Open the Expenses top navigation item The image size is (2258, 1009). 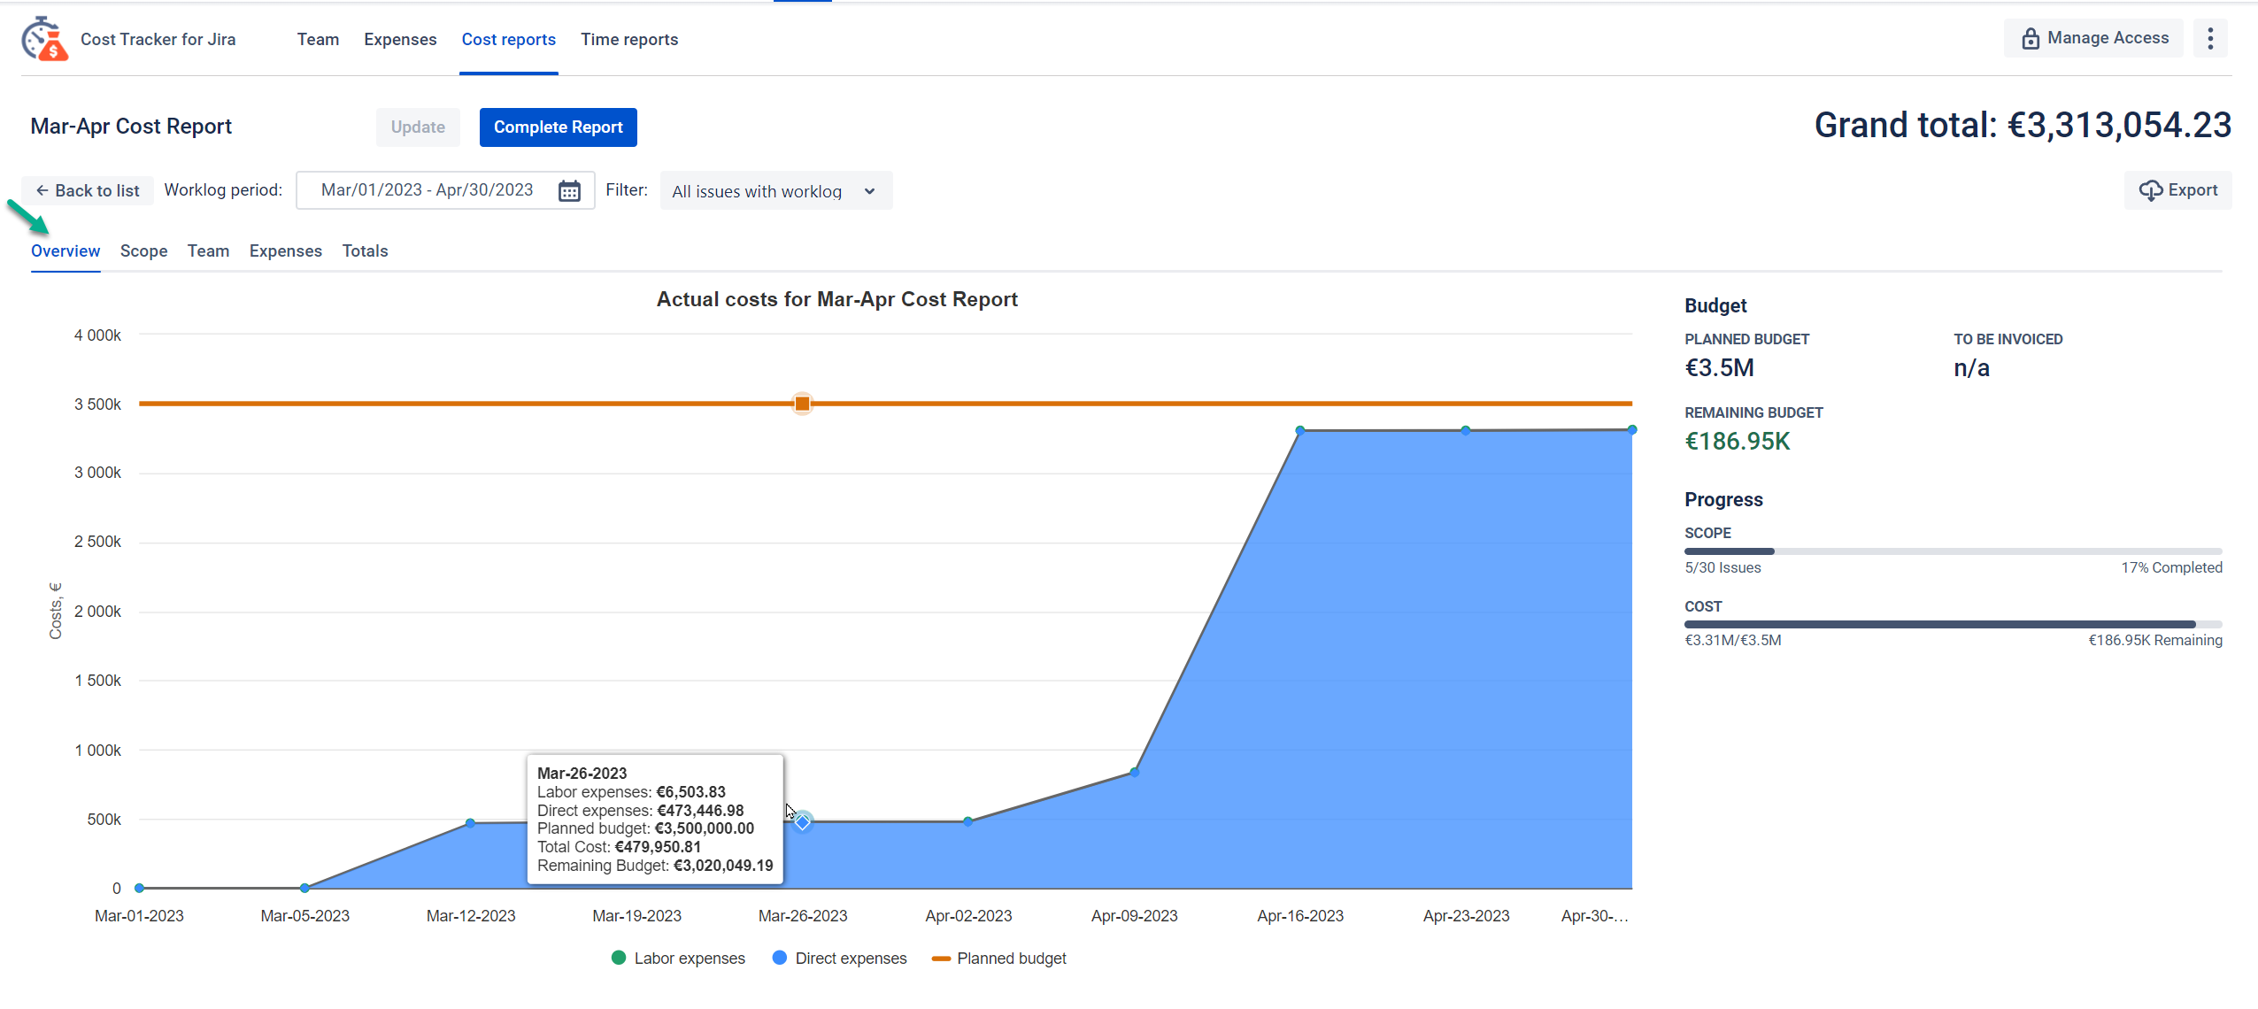coord(400,40)
